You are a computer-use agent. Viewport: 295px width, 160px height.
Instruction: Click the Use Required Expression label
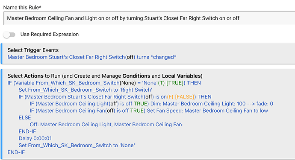(50, 35)
